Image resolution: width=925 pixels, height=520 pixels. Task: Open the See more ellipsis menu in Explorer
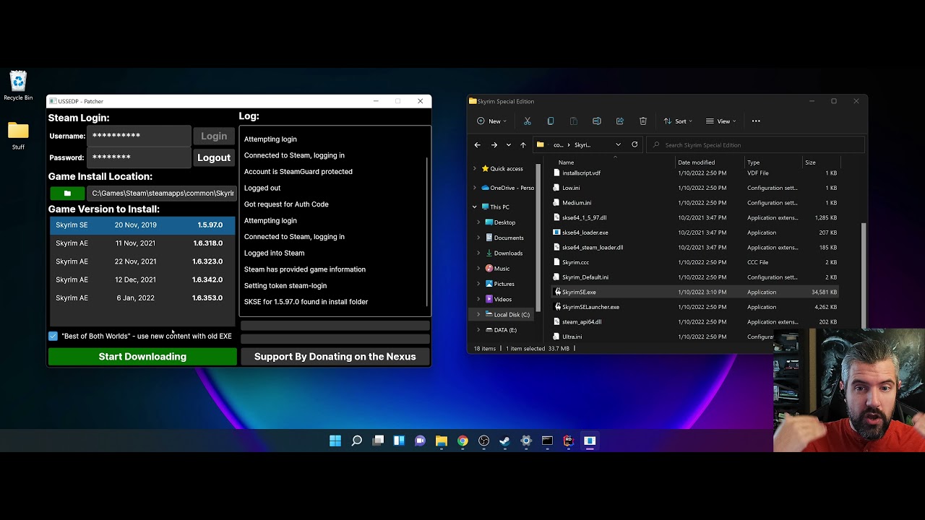[x=756, y=121]
